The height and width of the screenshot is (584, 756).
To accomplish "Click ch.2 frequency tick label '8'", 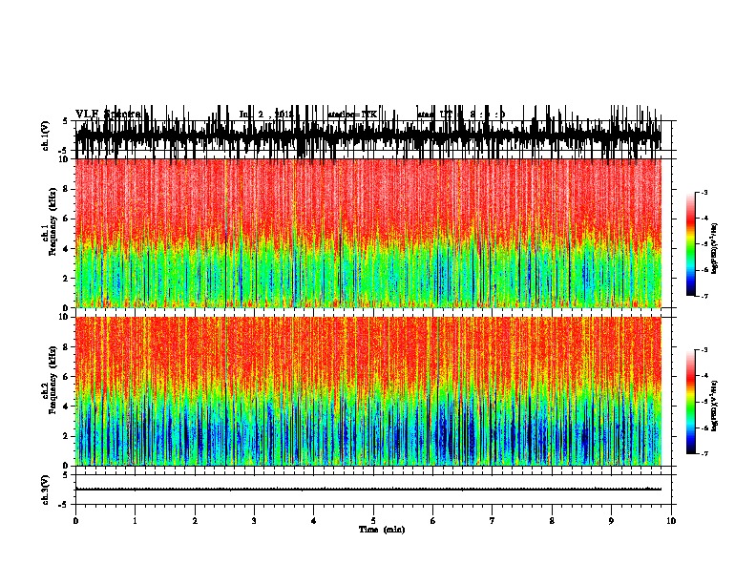I will [x=67, y=347].
